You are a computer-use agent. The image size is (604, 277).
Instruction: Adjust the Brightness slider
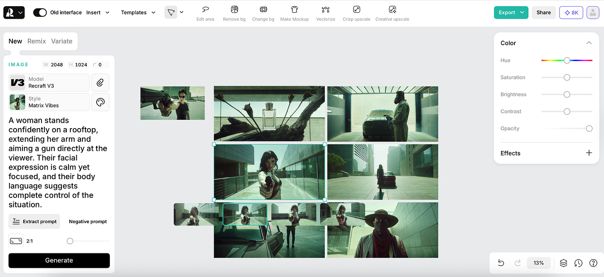coord(567,94)
